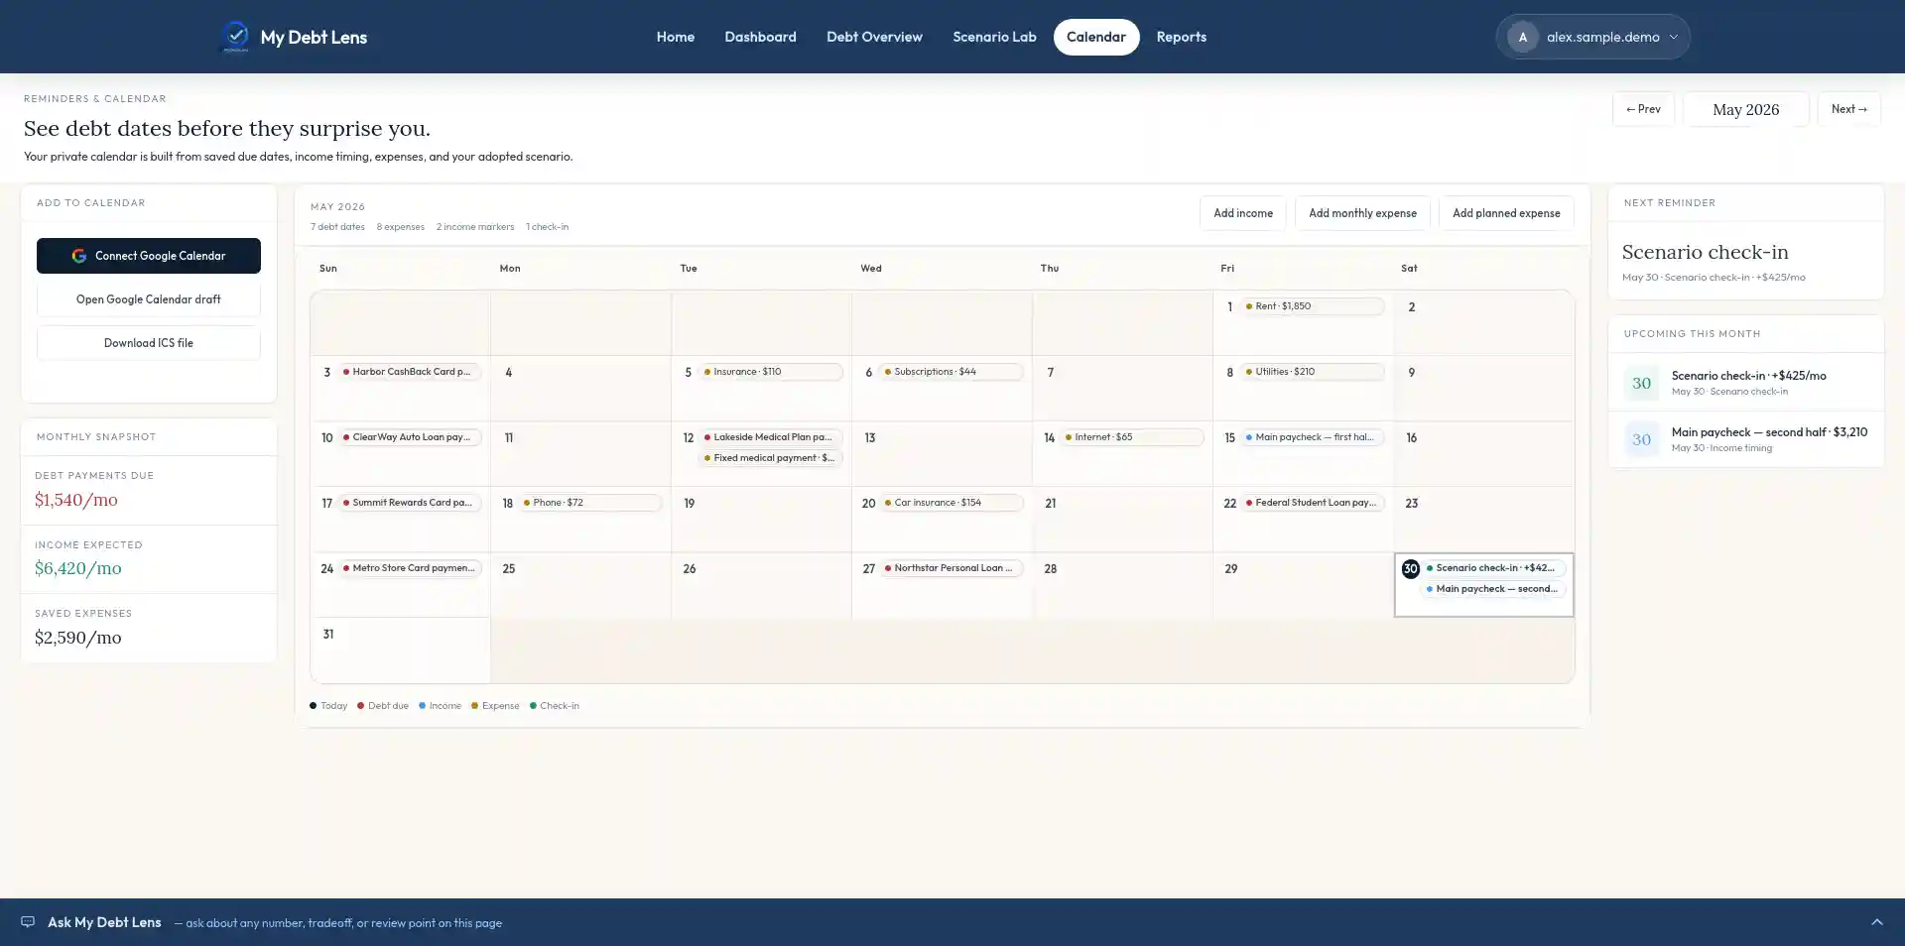
Task: Open the Northstar Personal Loan event
Action: pos(952,568)
